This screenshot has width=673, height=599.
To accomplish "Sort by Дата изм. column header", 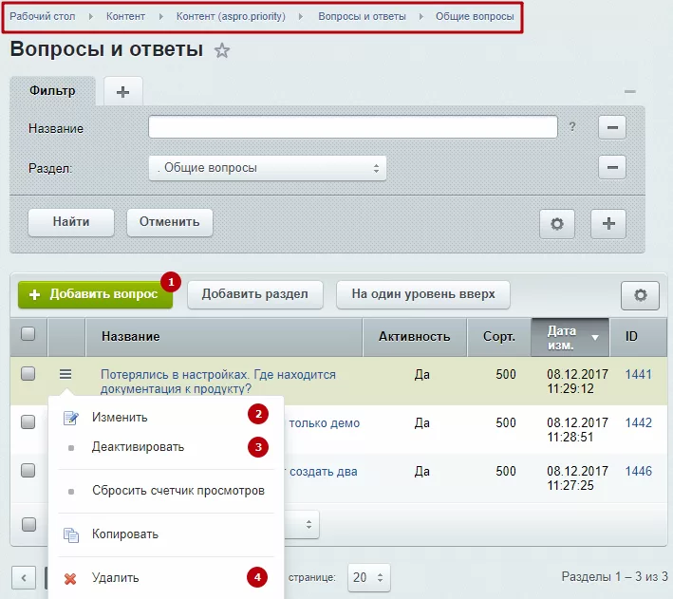I will [x=570, y=338].
